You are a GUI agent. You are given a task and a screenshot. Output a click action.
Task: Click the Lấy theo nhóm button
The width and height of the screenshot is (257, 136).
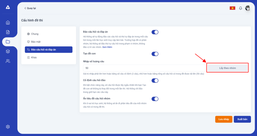[227, 68]
